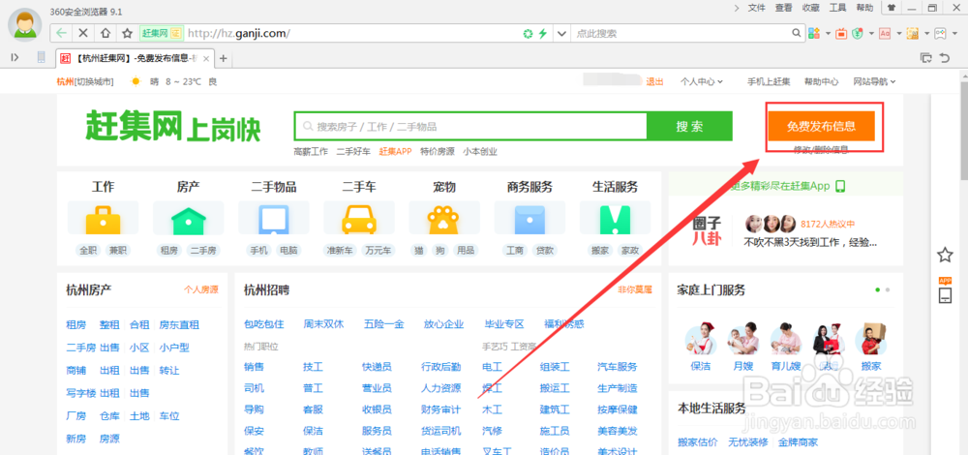Click the browser back arrow button
The width and height of the screenshot is (968, 455).
pyautogui.click(x=61, y=33)
